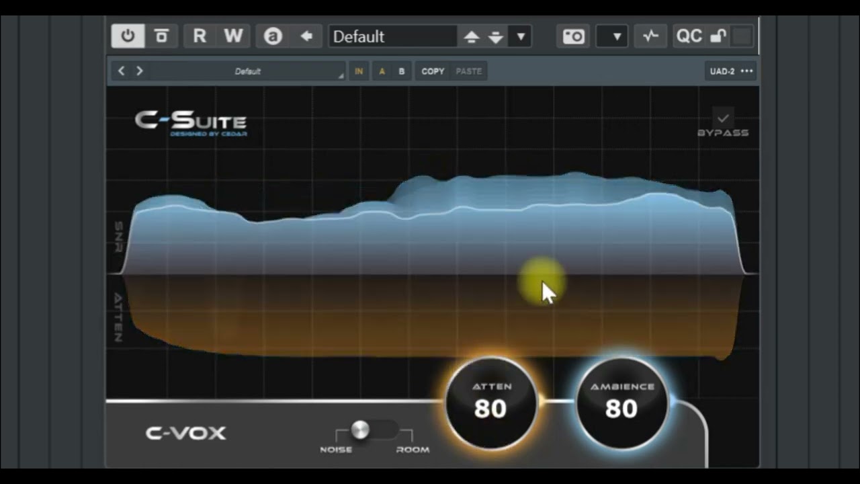Toggle the IN plugin enable button
Viewport: 860px width, 484px height.
pyautogui.click(x=359, y=71)
